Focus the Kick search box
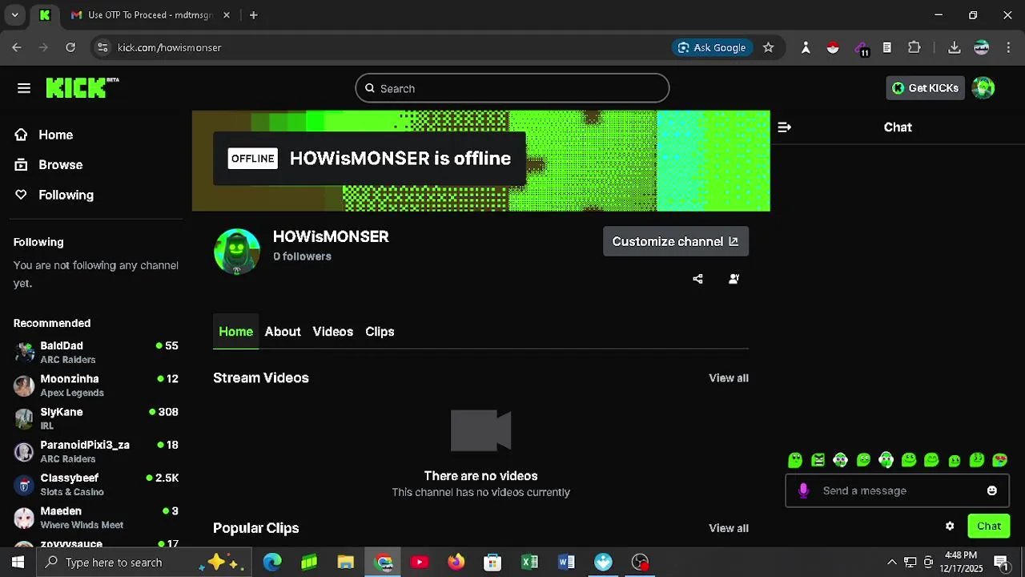This screenshot has height=577, width=1025. [512, 88]
